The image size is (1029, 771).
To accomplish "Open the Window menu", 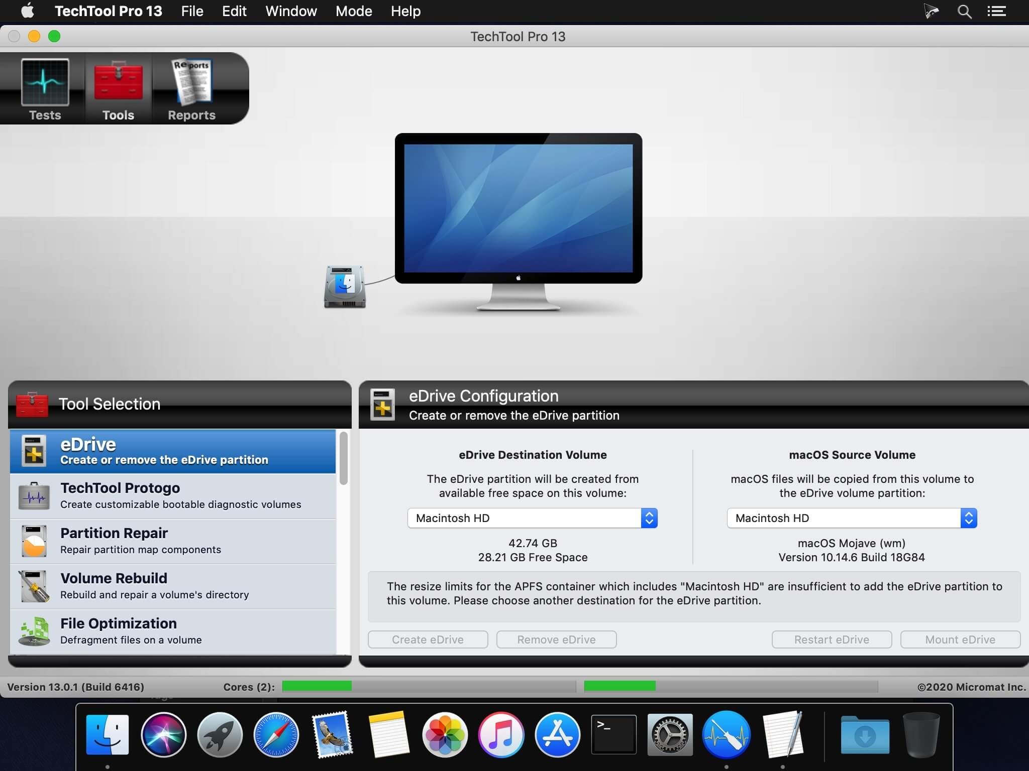I will point(291,11).
